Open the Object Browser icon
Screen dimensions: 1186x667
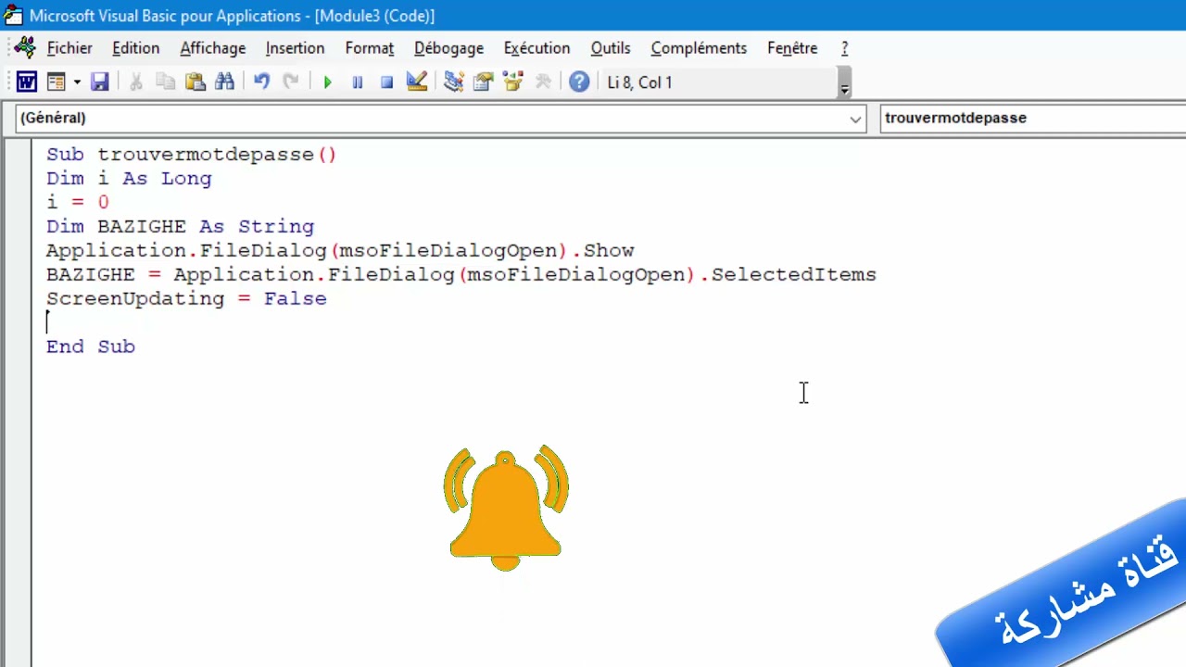pos(512,82)
